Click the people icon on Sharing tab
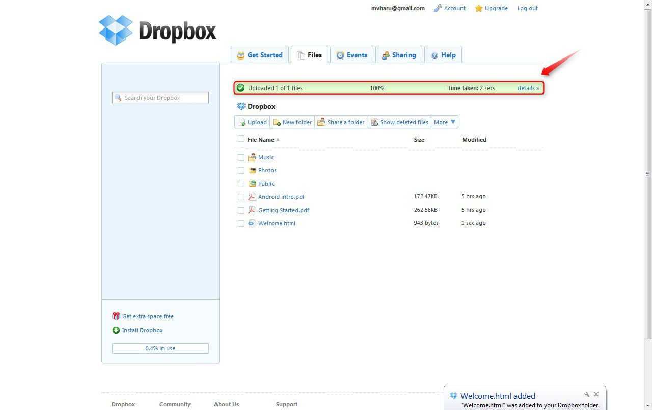 [x=386, y=55]
